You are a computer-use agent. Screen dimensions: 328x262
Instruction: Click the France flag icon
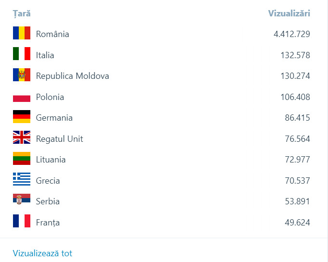tap(22, 221)
